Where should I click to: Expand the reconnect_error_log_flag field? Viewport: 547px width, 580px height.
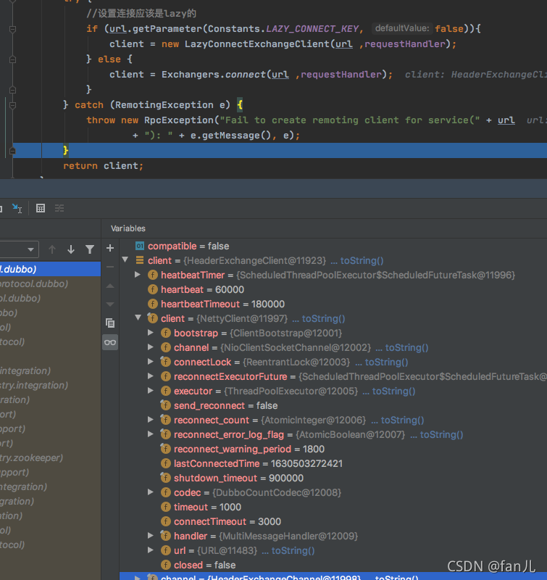[x=151, y=434]
